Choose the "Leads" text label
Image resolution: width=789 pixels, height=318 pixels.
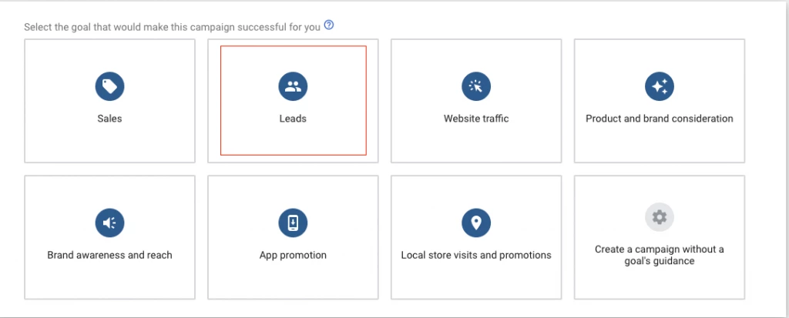coord(293,119)
